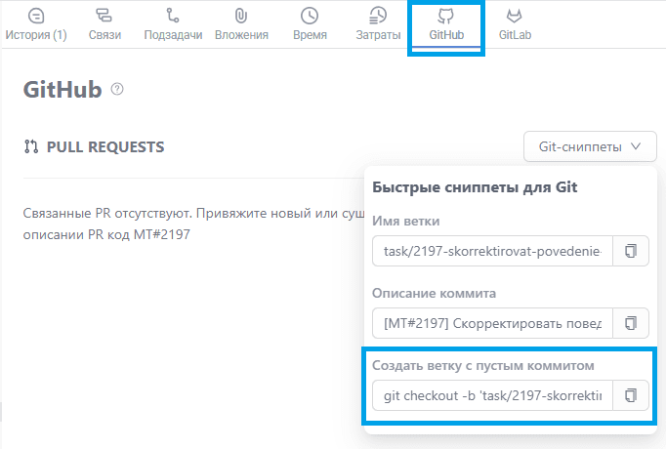666x449 pixels.
Task: Select the GitHub tab
Action: [x=446, y=24]
